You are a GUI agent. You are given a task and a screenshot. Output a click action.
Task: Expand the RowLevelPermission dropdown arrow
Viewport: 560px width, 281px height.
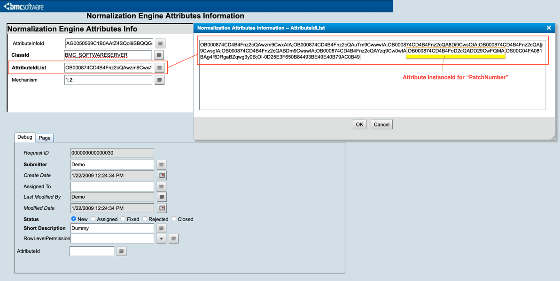(161, 239)
